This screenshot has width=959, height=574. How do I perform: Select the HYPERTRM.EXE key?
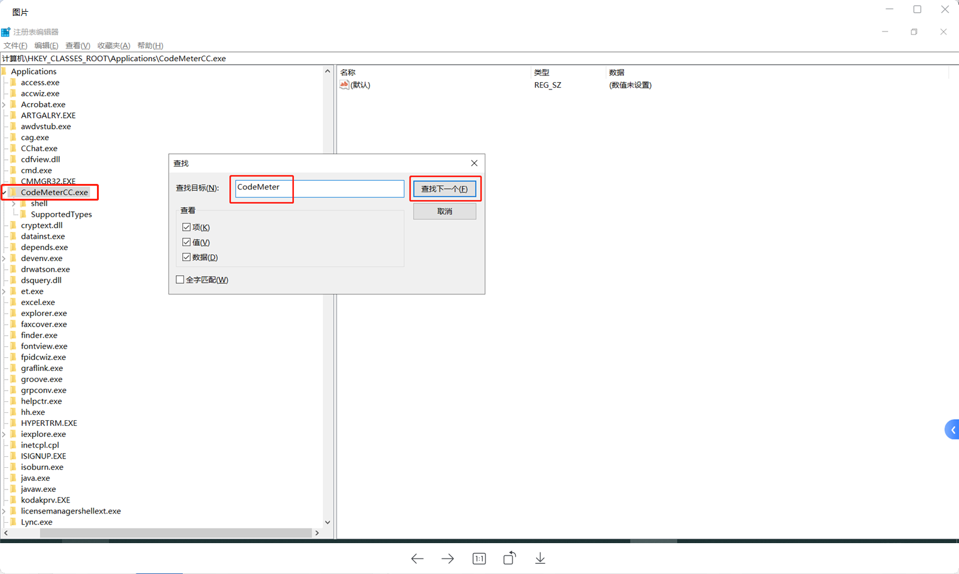click(49, 423)
